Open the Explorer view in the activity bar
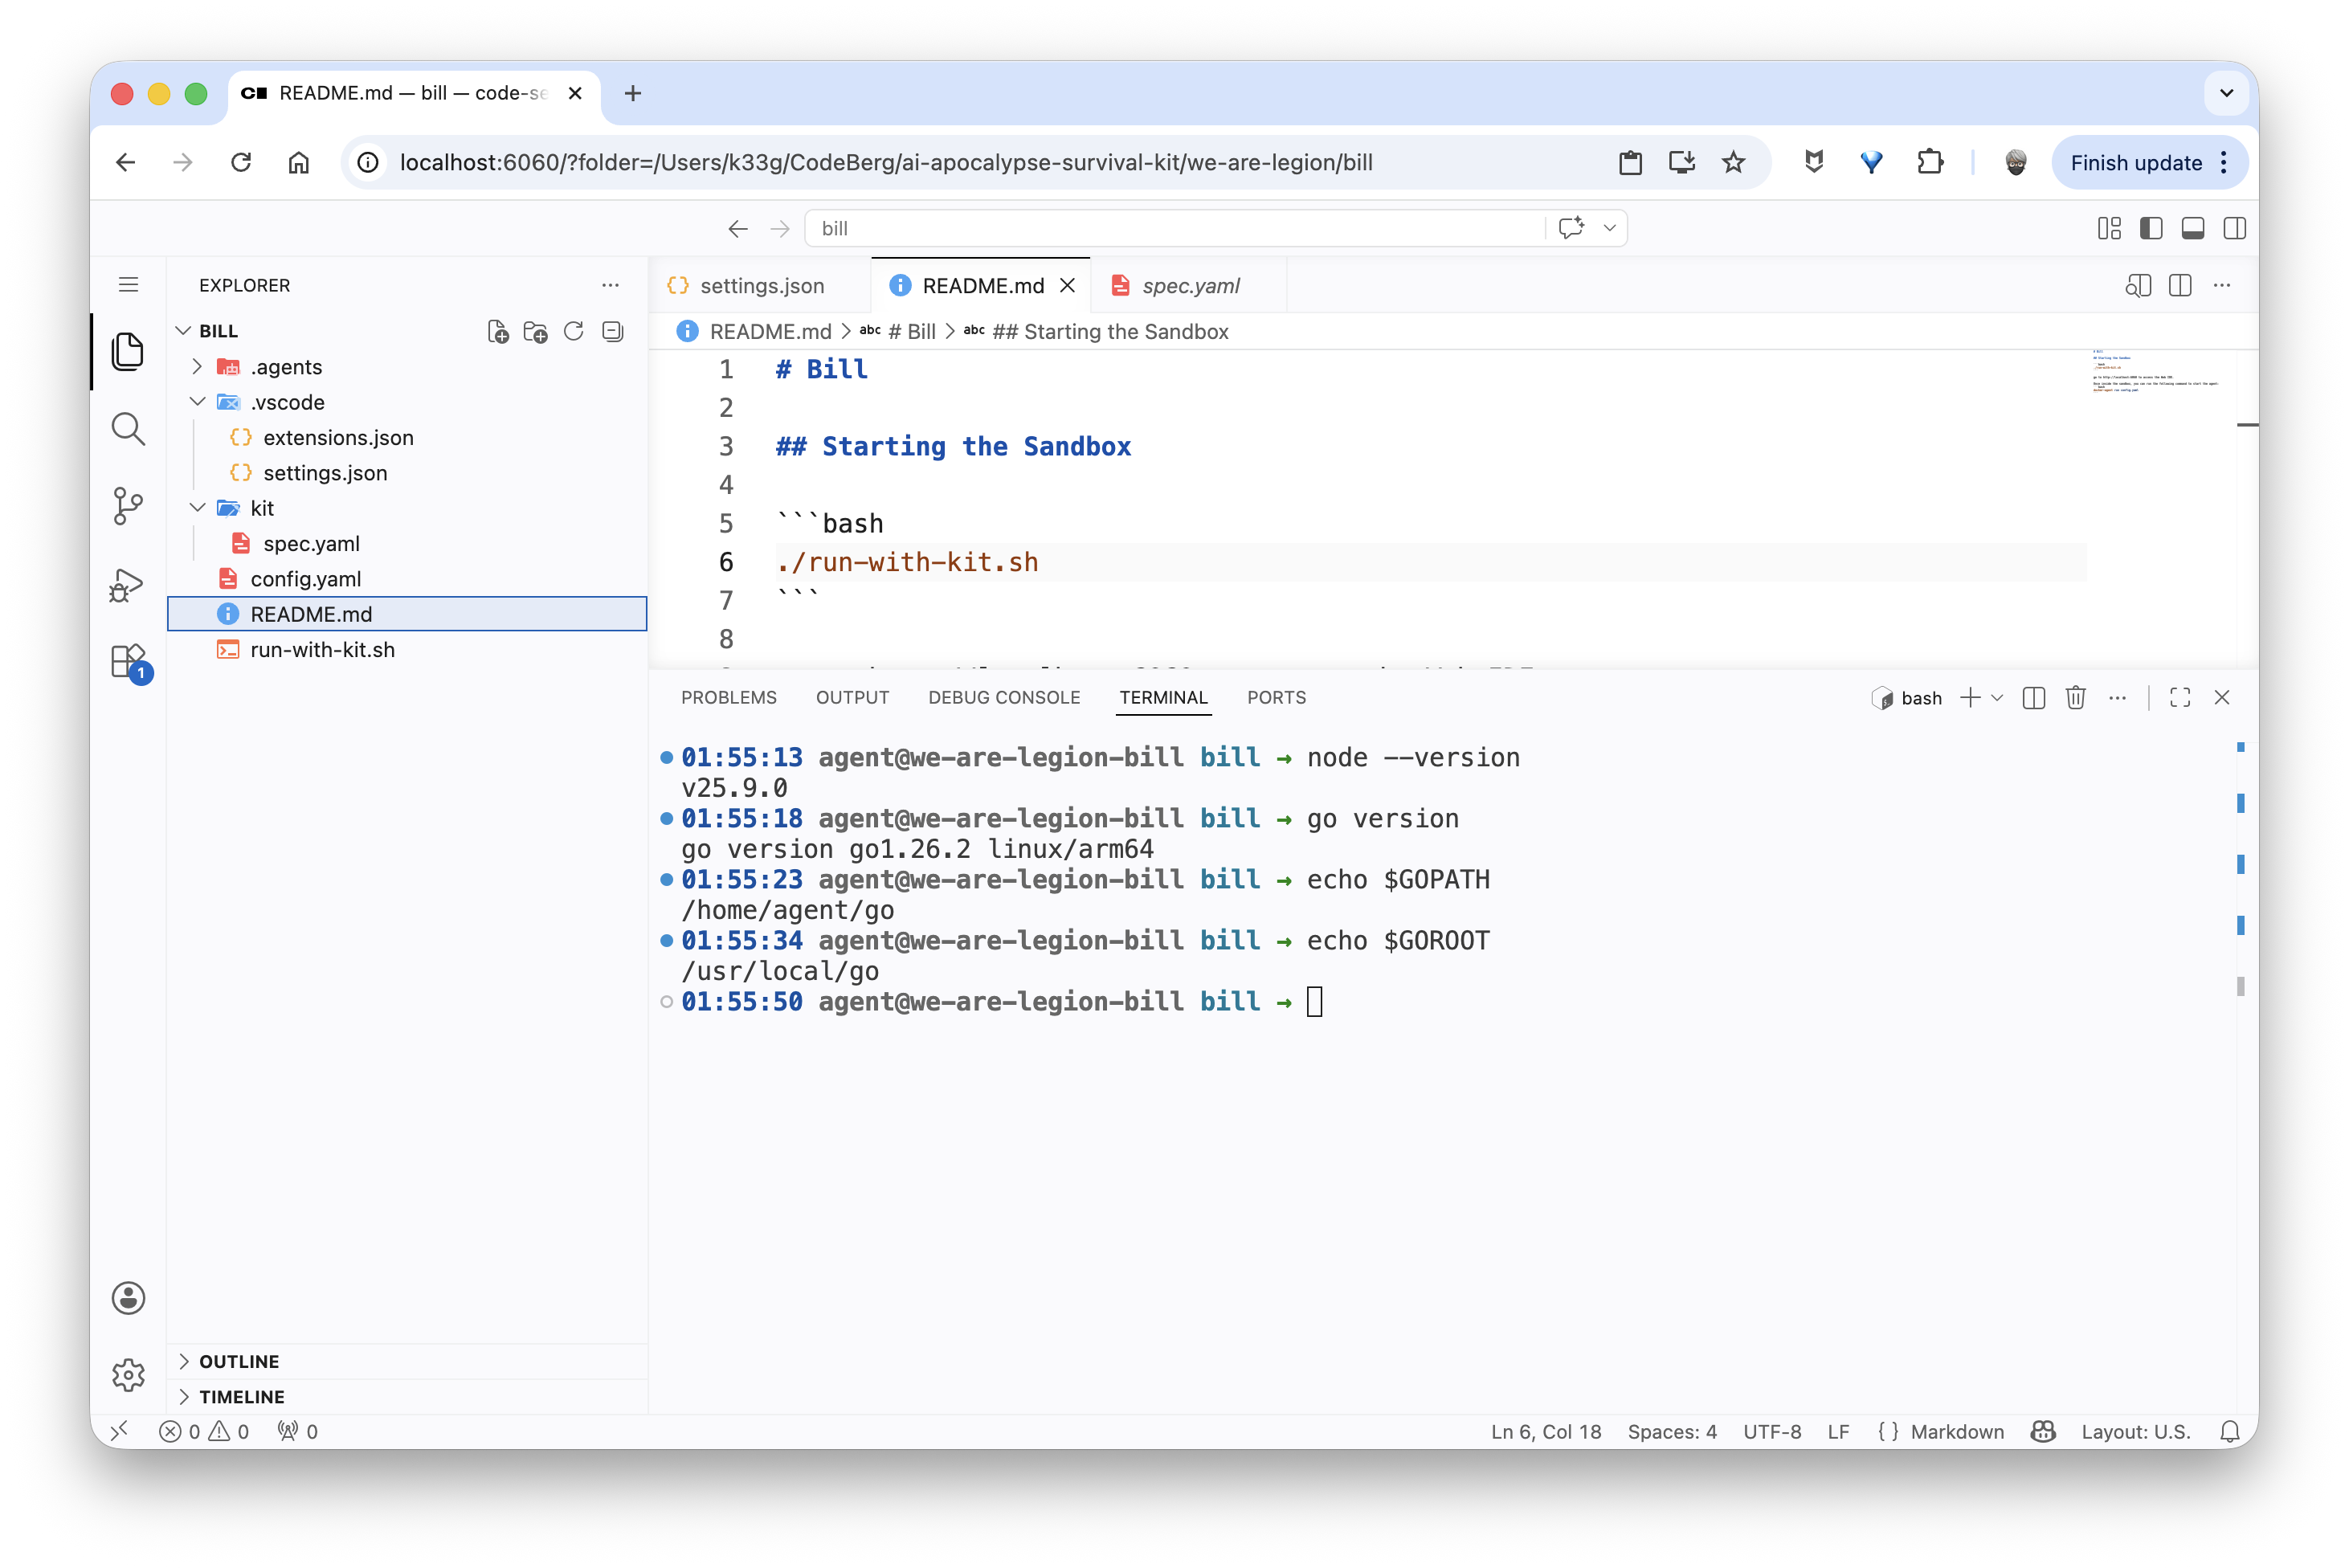The image size is (2349, 1568). pos(128,351)
